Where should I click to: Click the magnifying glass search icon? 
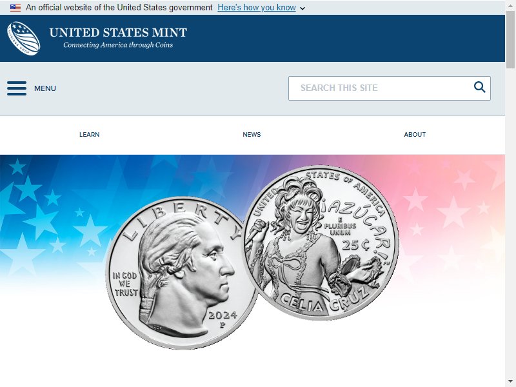point(479,87)
